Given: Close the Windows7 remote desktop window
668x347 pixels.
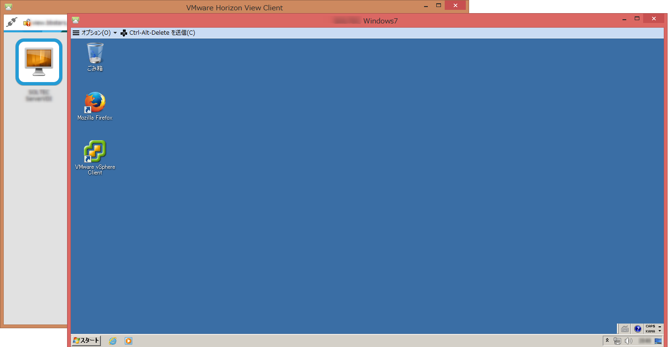Looking at the screenshot, I should [x=654, y=19].
